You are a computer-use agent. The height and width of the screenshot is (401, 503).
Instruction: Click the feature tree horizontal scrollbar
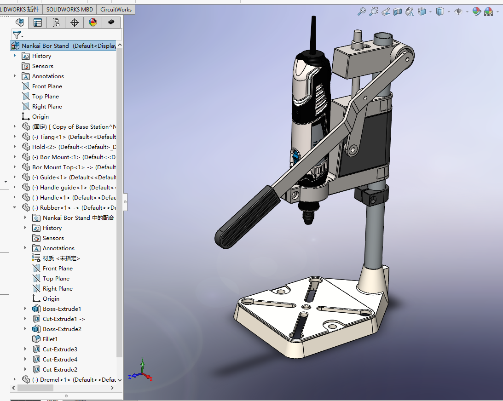[35, 388]
